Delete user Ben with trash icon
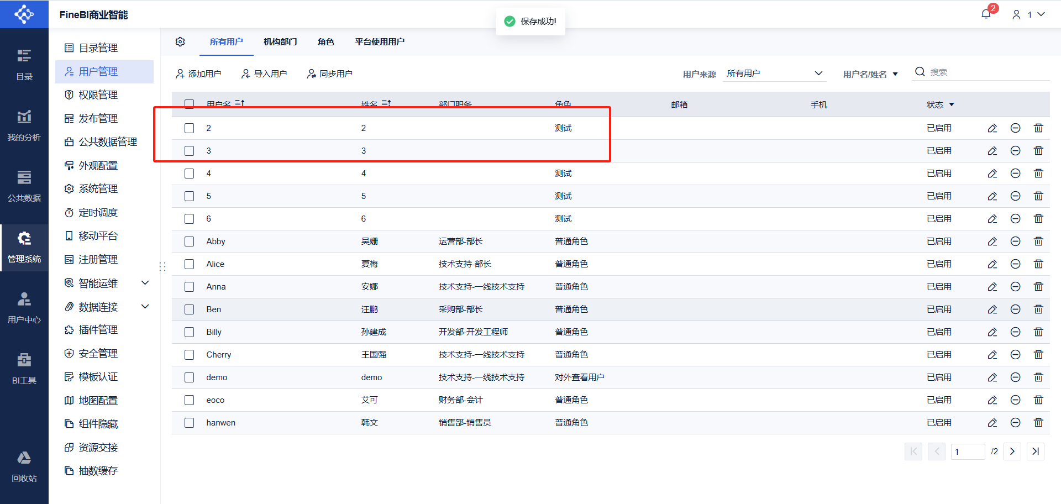The height and width of the screenshot is (504, 1061). click(x=1038, y=309)
